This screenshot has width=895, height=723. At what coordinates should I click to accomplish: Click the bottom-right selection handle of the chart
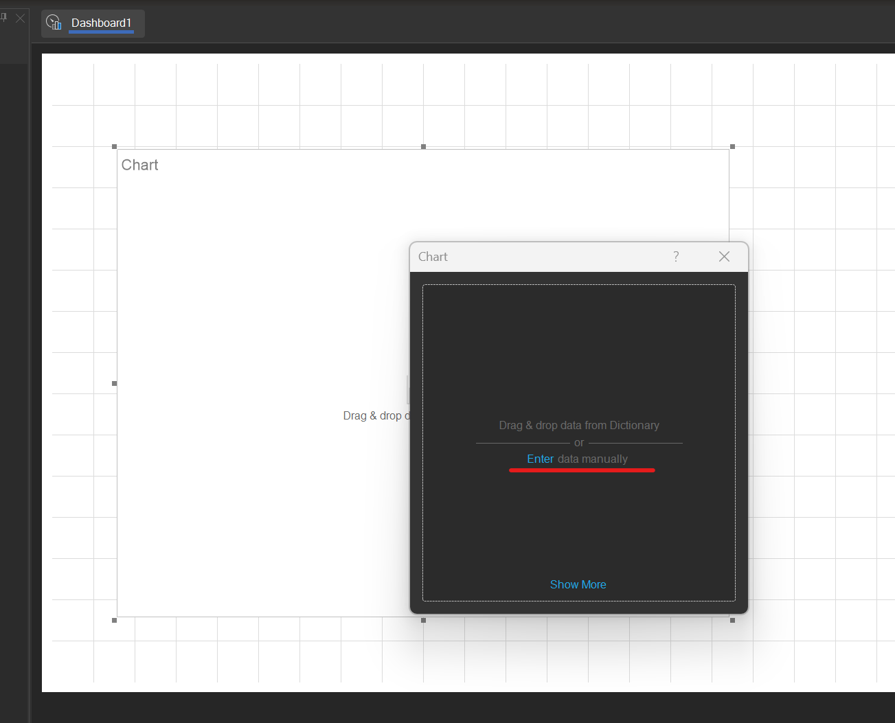[732, 620]
